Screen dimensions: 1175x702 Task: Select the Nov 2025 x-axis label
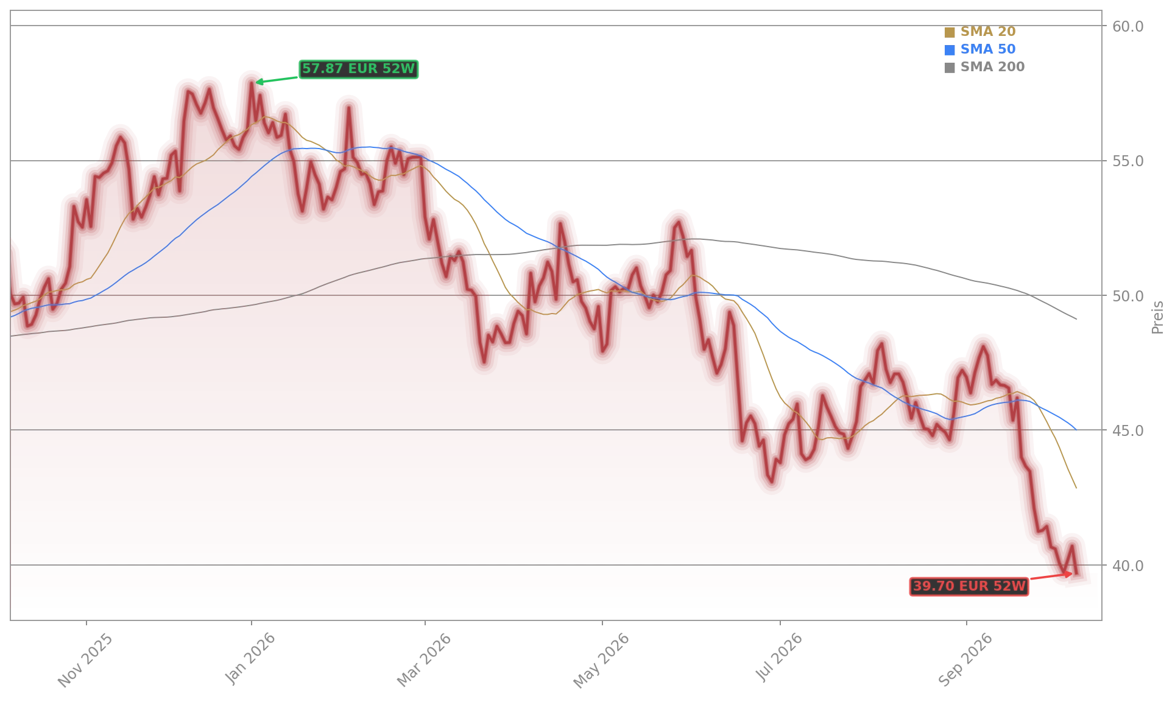(85, 661)
